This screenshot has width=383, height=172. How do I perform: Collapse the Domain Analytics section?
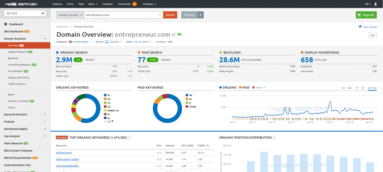coord(45,39)
